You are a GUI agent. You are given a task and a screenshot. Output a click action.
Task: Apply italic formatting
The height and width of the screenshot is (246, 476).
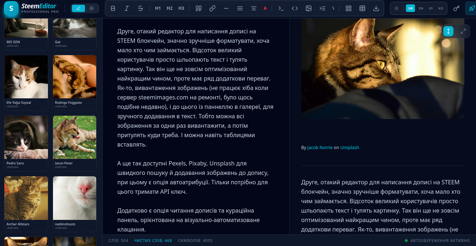point(126,8)
